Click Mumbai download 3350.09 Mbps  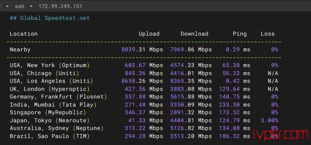tap(191, 105)
